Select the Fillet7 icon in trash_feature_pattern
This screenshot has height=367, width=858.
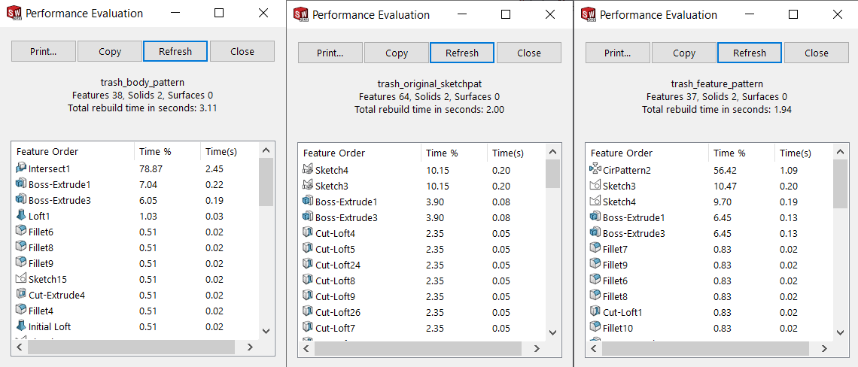(595, 249)
